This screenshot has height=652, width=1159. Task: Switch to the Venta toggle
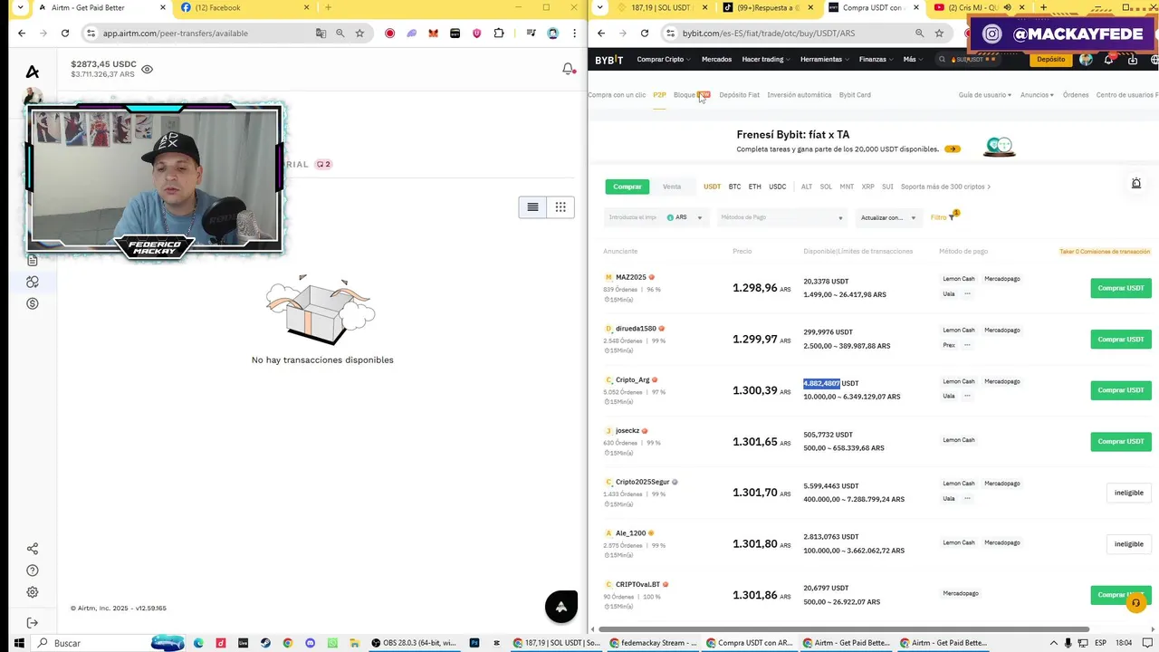click(x=672, y=187)
